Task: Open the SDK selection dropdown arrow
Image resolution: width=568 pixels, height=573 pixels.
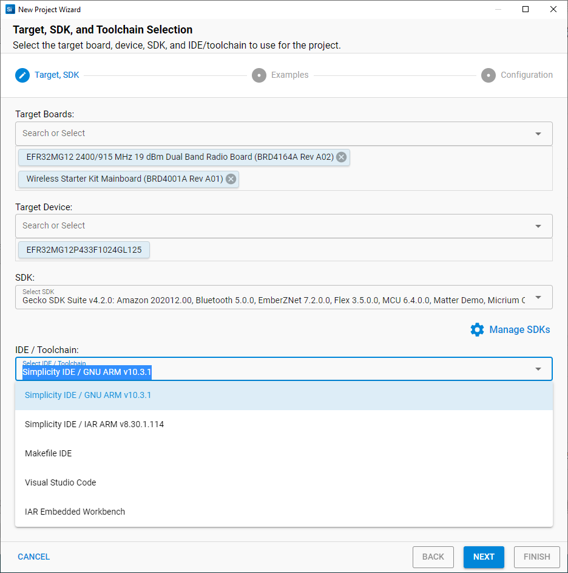Action: 538,298
